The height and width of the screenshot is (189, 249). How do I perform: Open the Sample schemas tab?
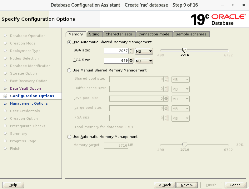[191, 34]
